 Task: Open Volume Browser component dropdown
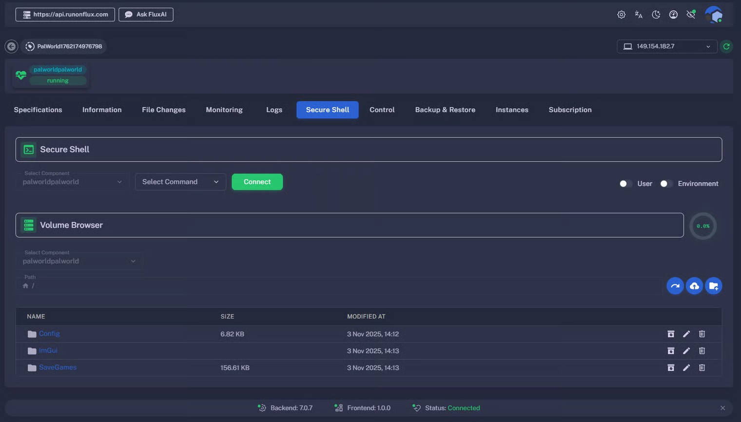79,261
